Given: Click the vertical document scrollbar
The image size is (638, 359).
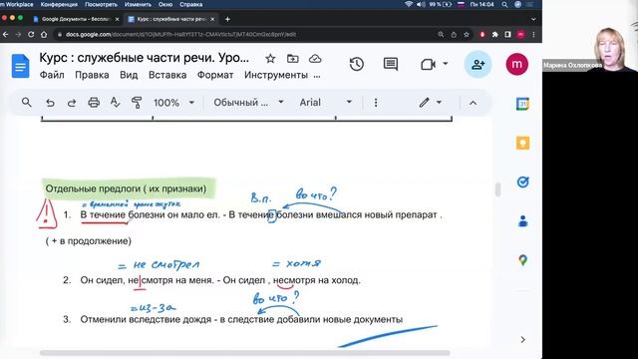Looking at the screenshot, I should pos(497,189).
